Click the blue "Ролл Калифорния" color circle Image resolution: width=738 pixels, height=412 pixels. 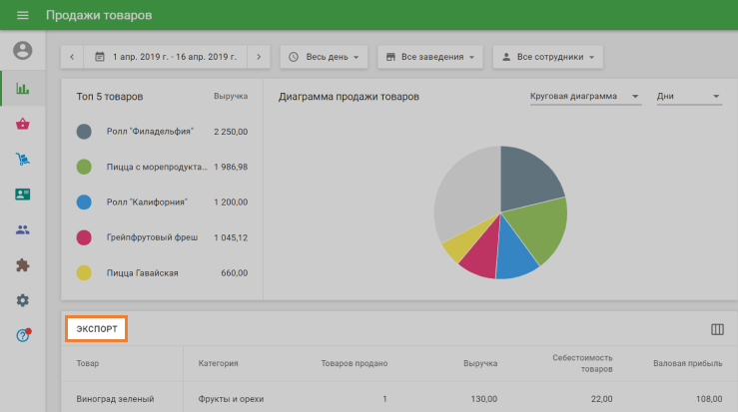tap(85, 202)
